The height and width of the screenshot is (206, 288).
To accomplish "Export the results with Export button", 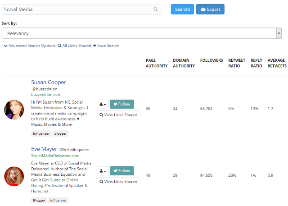I will tap(210, 9).
